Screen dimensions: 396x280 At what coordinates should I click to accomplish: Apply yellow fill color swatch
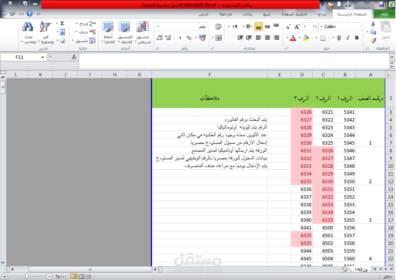pos(306,38)
